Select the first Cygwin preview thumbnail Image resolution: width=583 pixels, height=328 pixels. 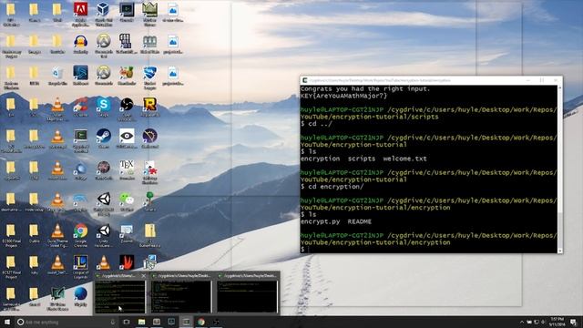tap(119, 296)
